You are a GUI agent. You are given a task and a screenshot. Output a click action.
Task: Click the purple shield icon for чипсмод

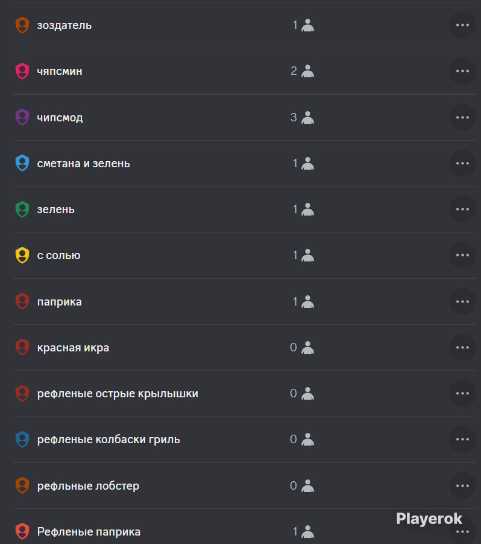(x=22, y=117)
